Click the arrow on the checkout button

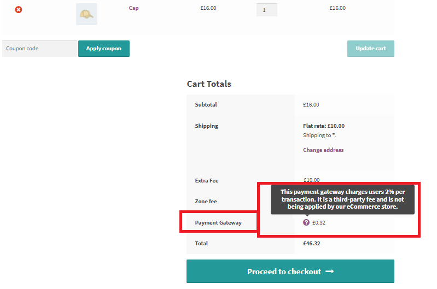click(x=329, y=272)
